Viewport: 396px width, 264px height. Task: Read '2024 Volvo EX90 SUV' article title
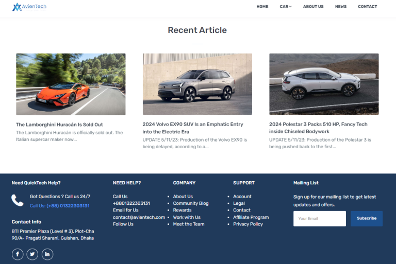click(192, 128)
